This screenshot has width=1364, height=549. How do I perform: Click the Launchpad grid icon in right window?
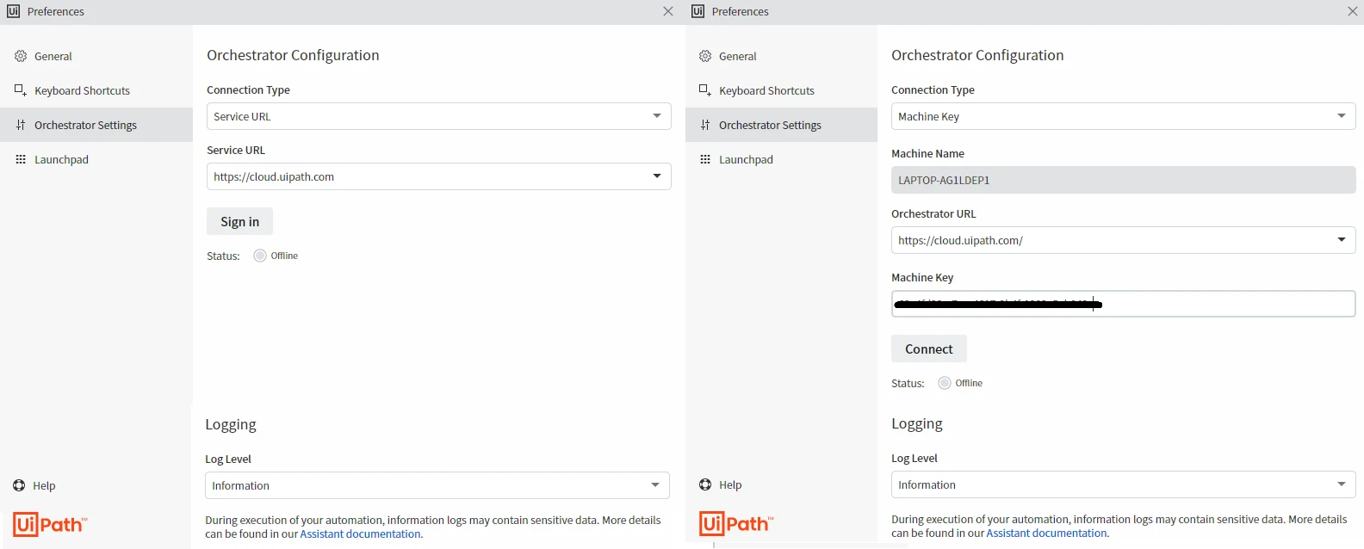pyautogui.click(x=705, y=159)
